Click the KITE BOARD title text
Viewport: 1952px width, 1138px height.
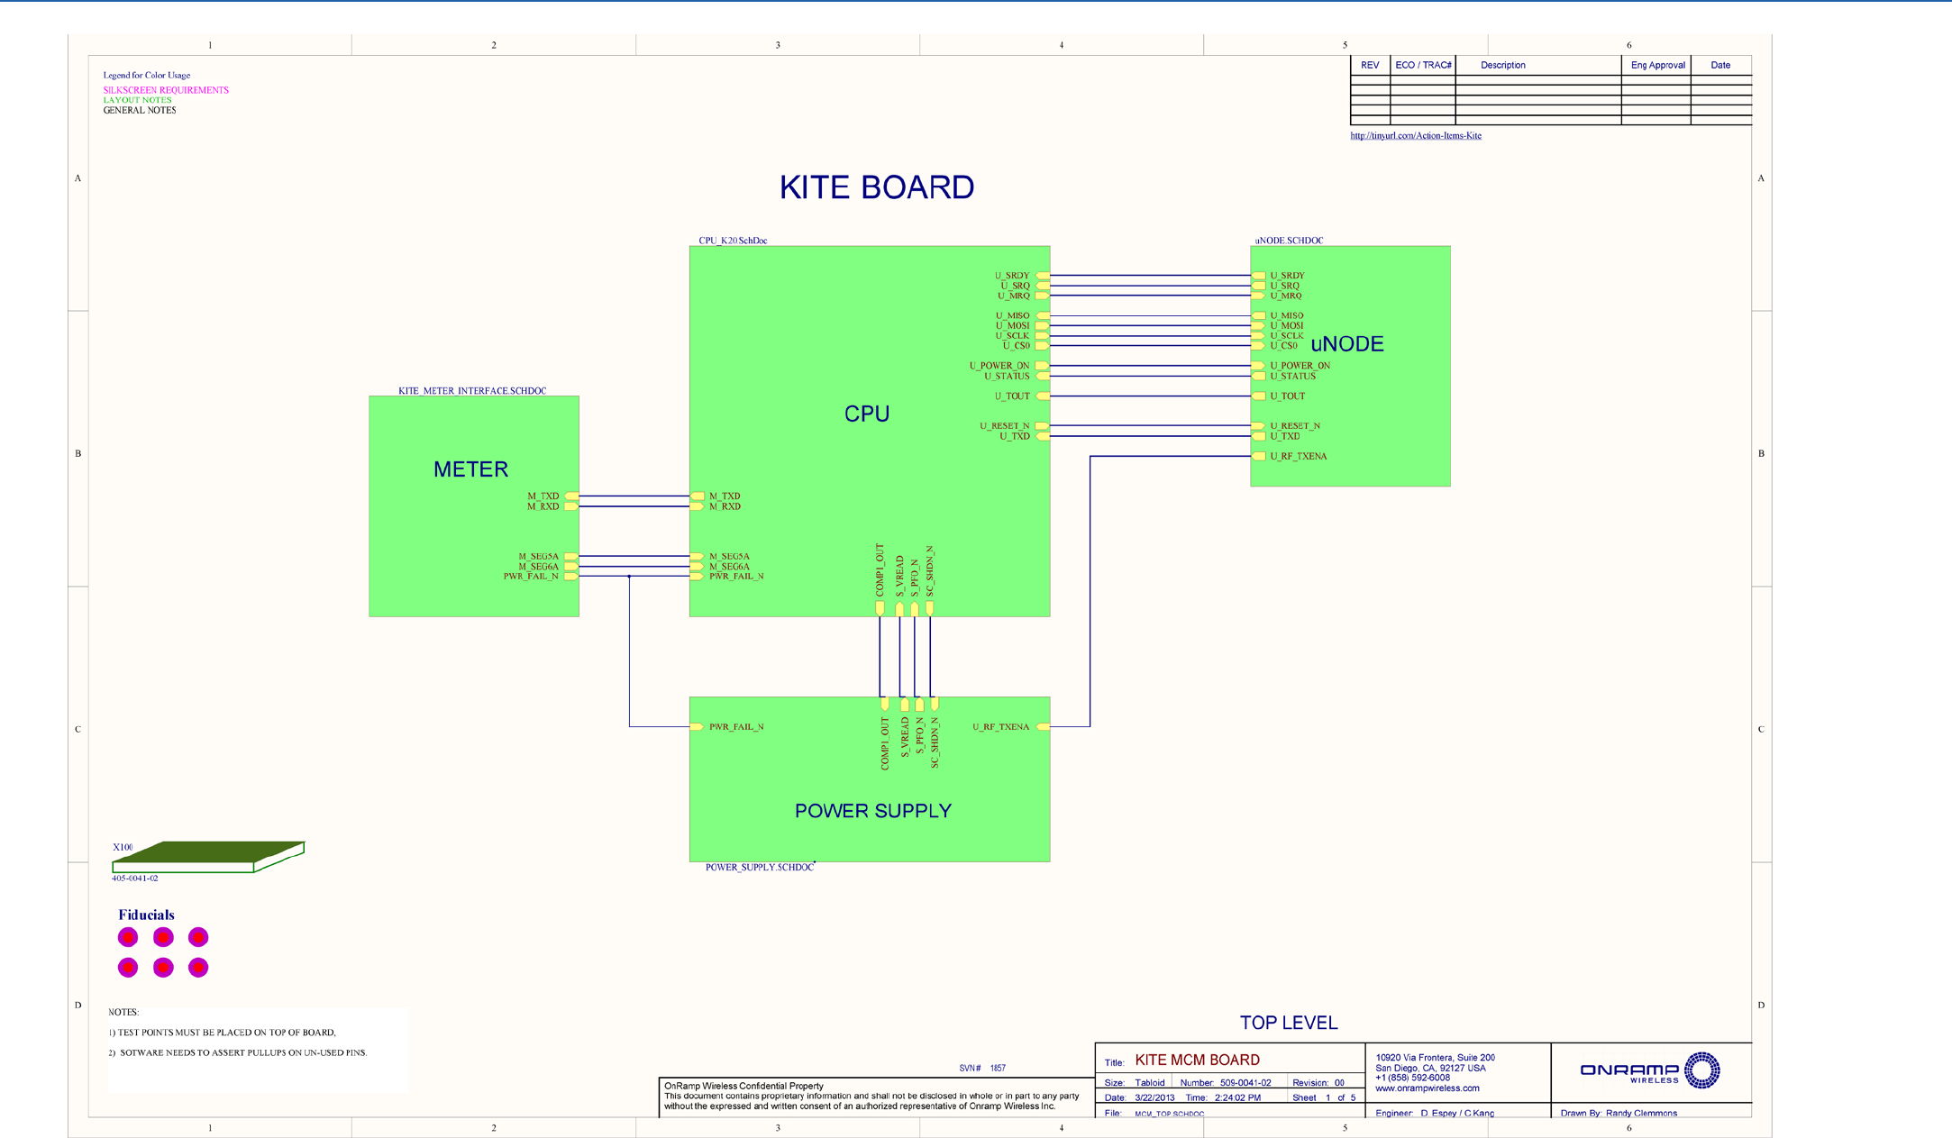(876, 187)
